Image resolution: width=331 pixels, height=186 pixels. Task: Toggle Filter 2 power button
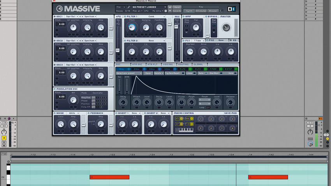[x=125, y=40]
